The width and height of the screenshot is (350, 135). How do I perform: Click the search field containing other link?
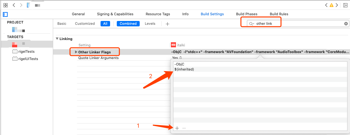point(298,24)
